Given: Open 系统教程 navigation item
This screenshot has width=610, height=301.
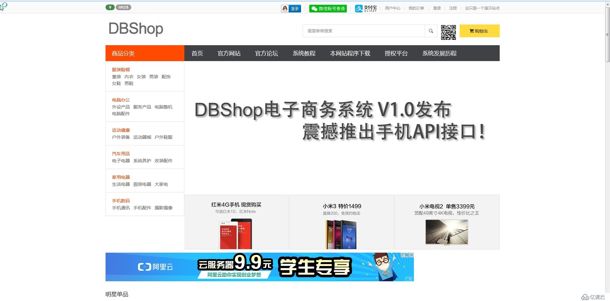Looking at the screenshot, I should tap(304, 53).
